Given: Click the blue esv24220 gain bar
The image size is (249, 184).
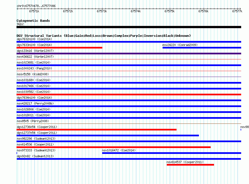Looking at the screenshot, I should click(202, 48).
